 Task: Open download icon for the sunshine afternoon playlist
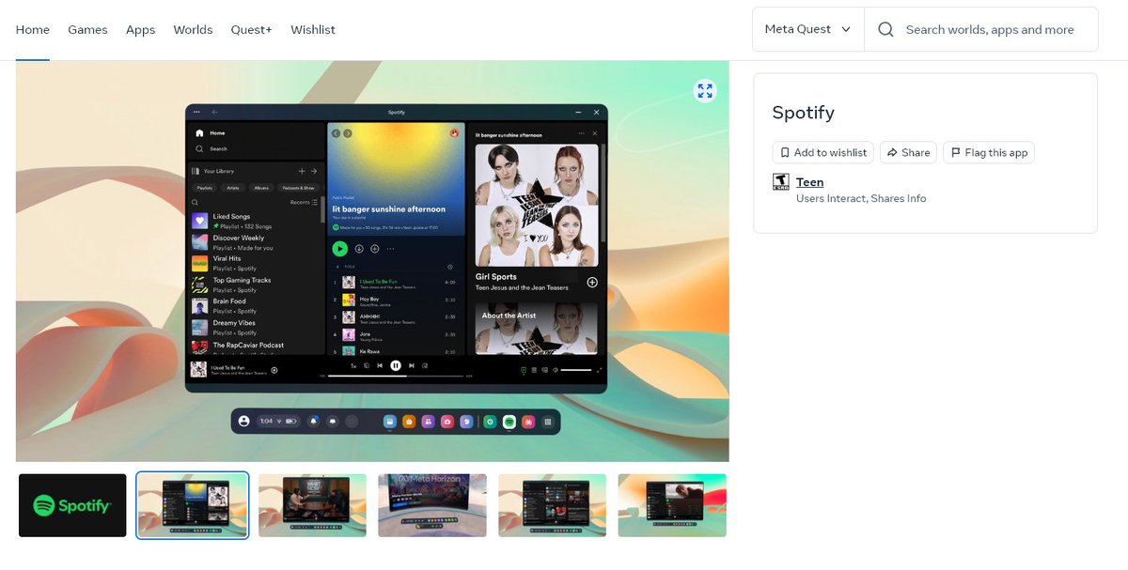tap(358, 248)
